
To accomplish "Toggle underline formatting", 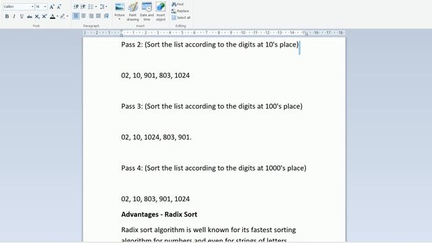I will click(22, 16).
